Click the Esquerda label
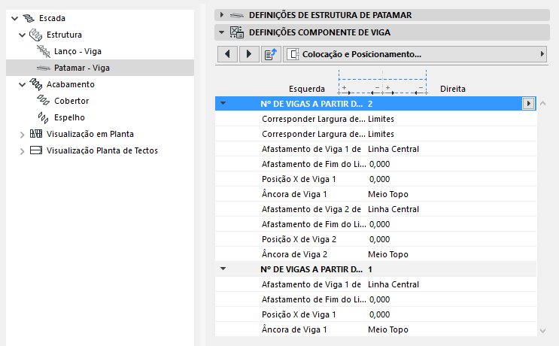The image size is (559, 346). point(307,89)
